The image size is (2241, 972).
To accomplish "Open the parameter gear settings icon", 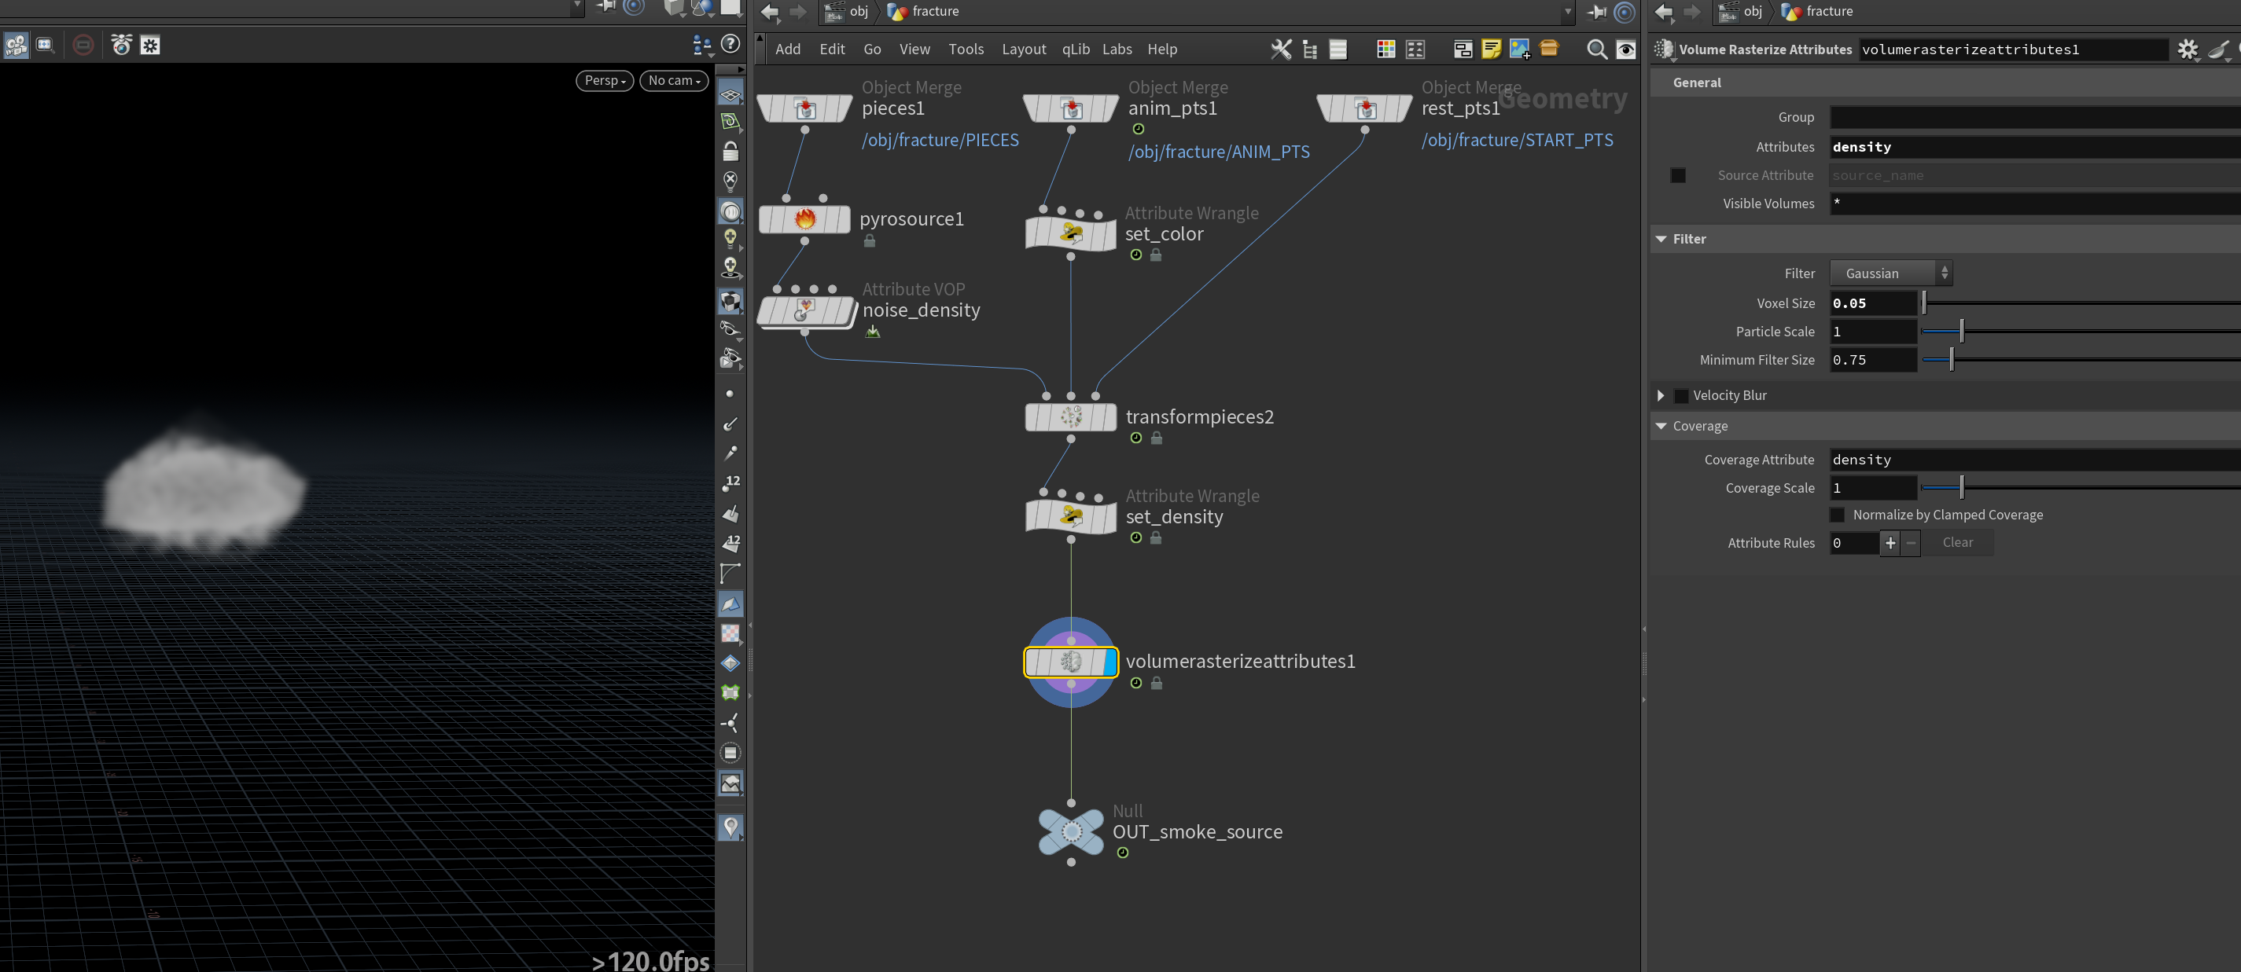I will pyautogui.click(x=2187, y=50).
